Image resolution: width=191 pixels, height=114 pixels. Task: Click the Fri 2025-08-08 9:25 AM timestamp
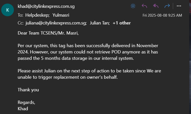162,15
